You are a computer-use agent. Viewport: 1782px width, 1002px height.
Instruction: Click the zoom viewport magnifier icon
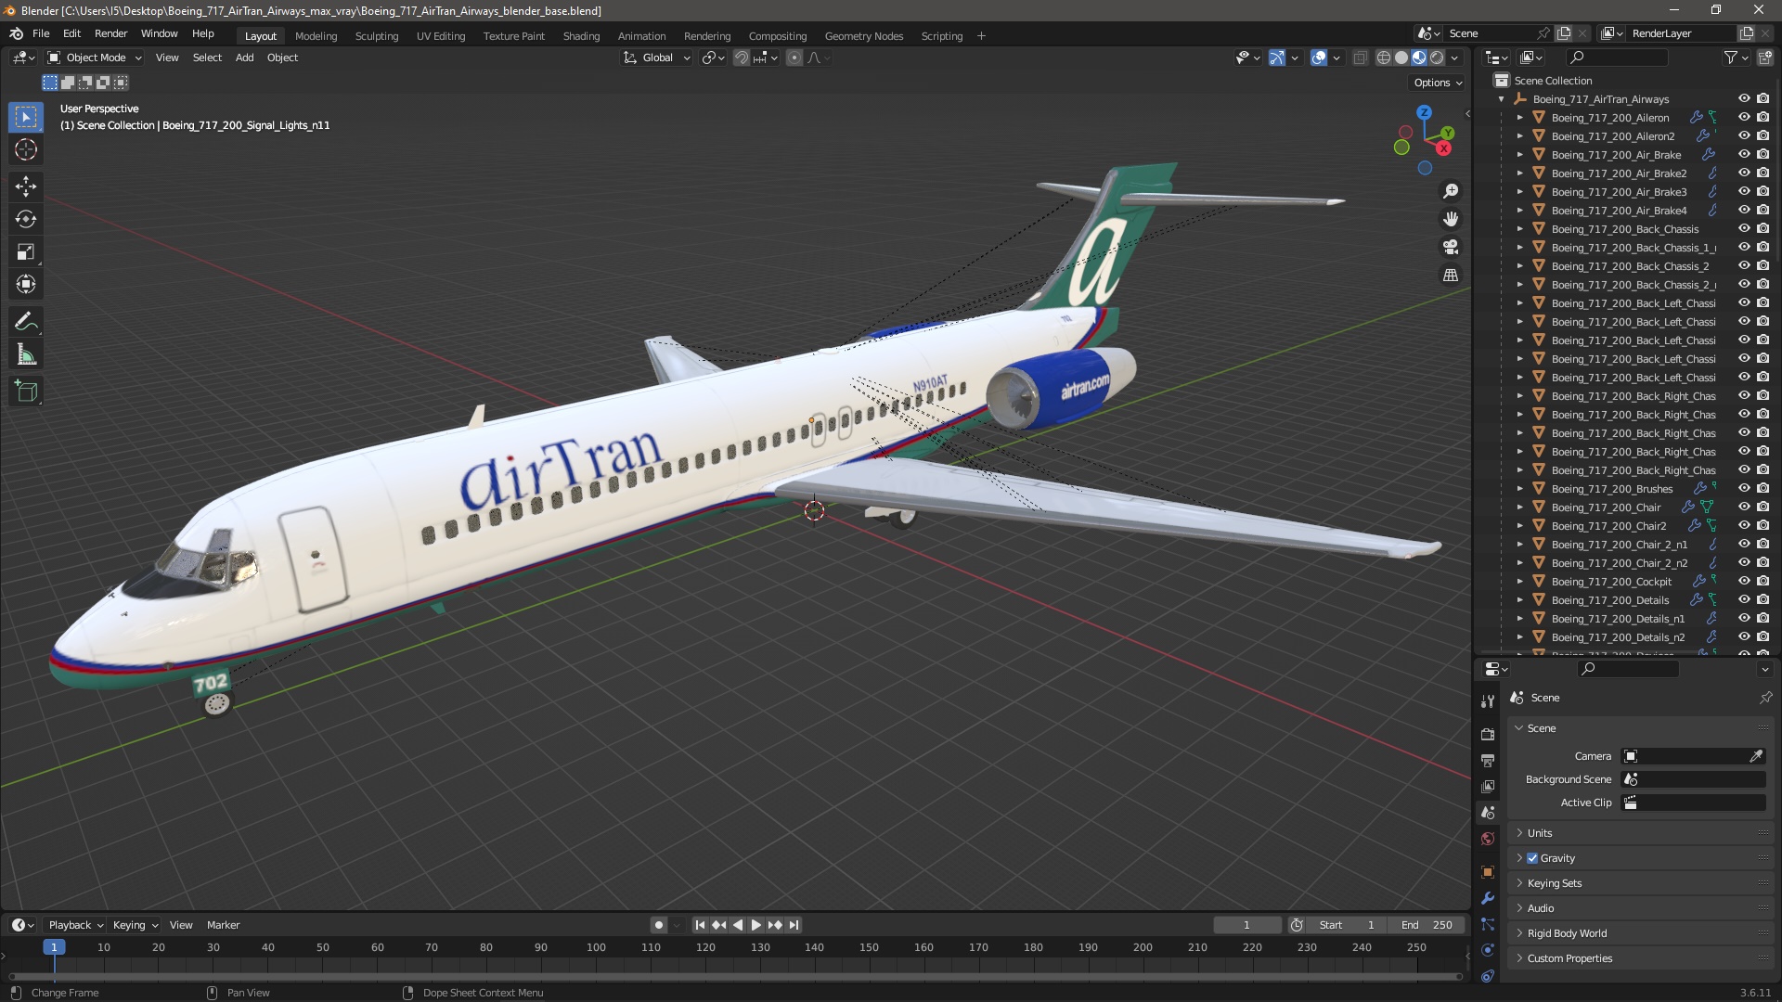1450,191
